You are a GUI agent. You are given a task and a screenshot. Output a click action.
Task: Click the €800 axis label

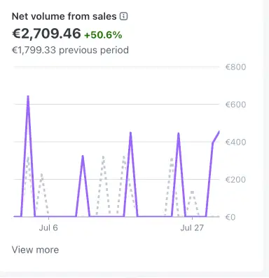point(235,67)
